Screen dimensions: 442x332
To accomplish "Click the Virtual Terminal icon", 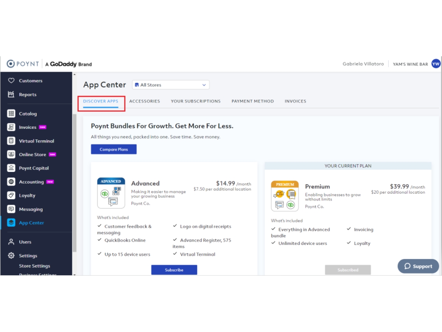I will coord(11,141).
